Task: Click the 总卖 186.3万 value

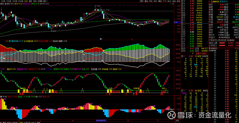Action: click(205, 48)
